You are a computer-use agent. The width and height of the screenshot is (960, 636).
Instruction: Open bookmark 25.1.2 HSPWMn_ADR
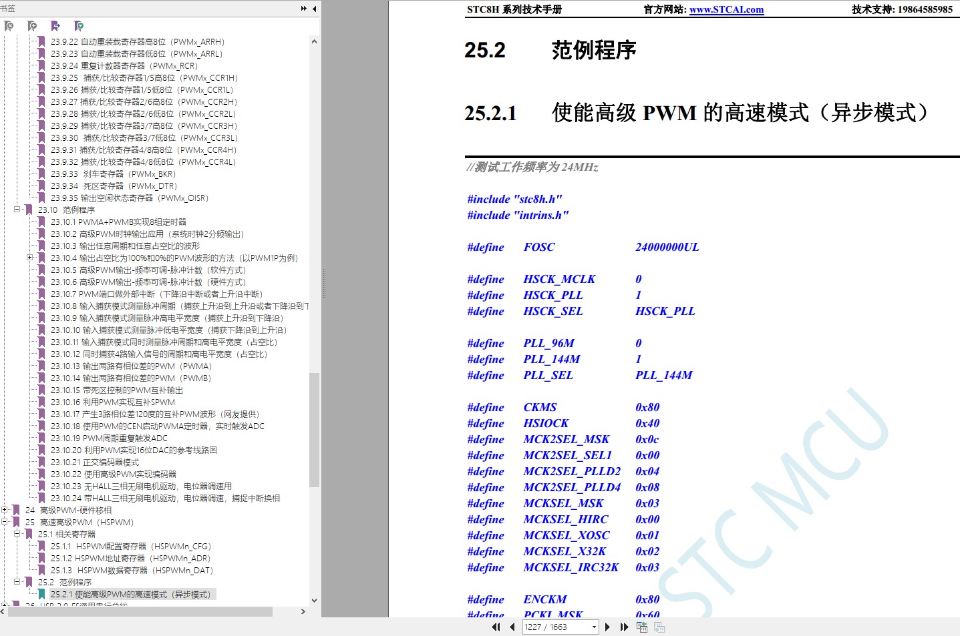(x=130, y=558)
